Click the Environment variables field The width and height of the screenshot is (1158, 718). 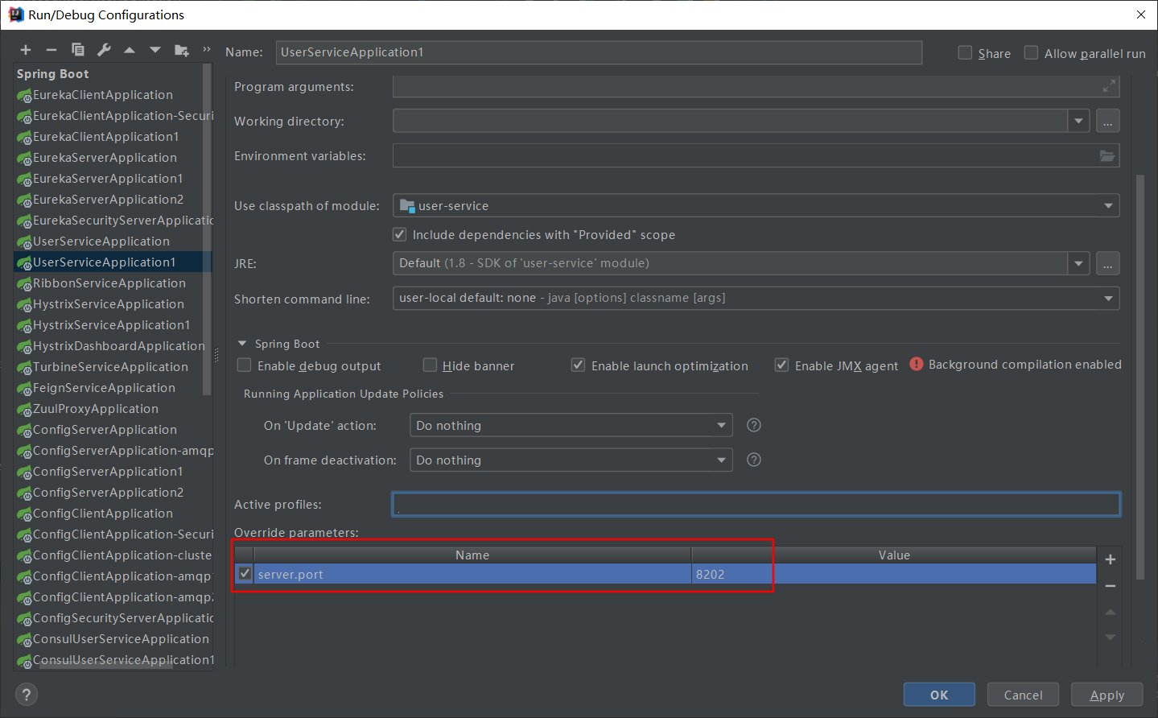[756, 156]
